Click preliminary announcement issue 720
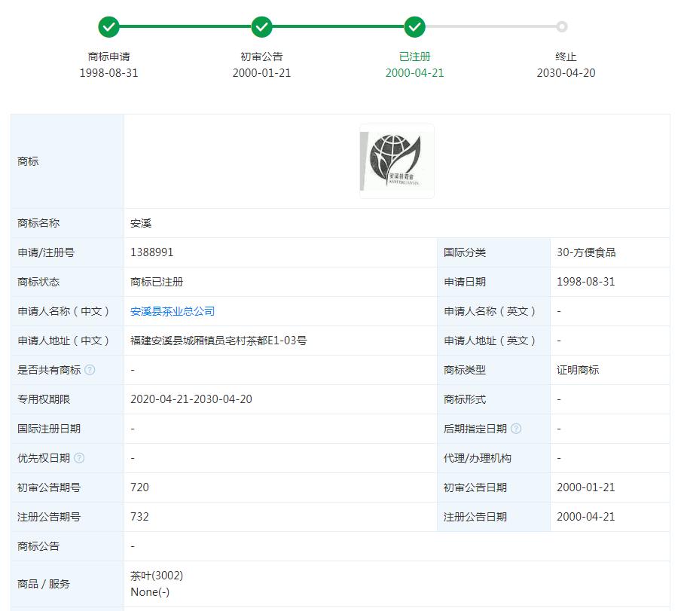The width and height of the screenshot is (687, 611). pyautogui.click(x=140, y=487)
